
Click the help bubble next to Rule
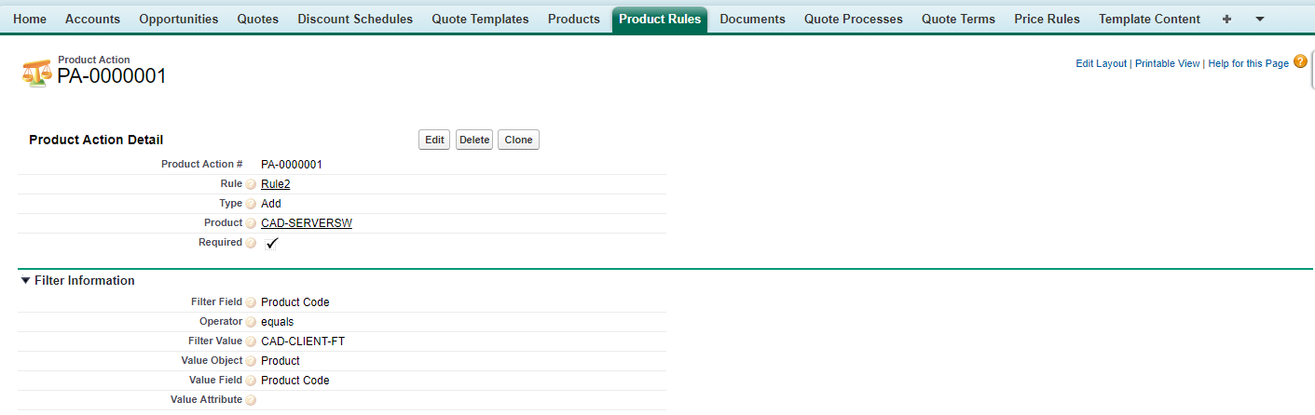coord(251,184)
